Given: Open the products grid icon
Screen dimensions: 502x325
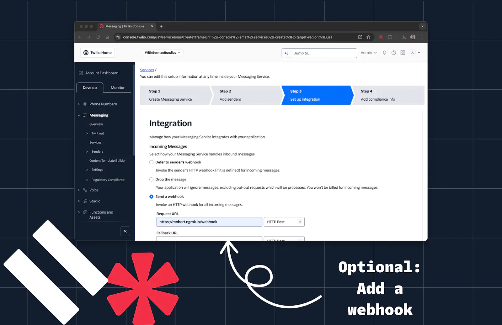Looking at the screenshot, I should click(403, 53).
